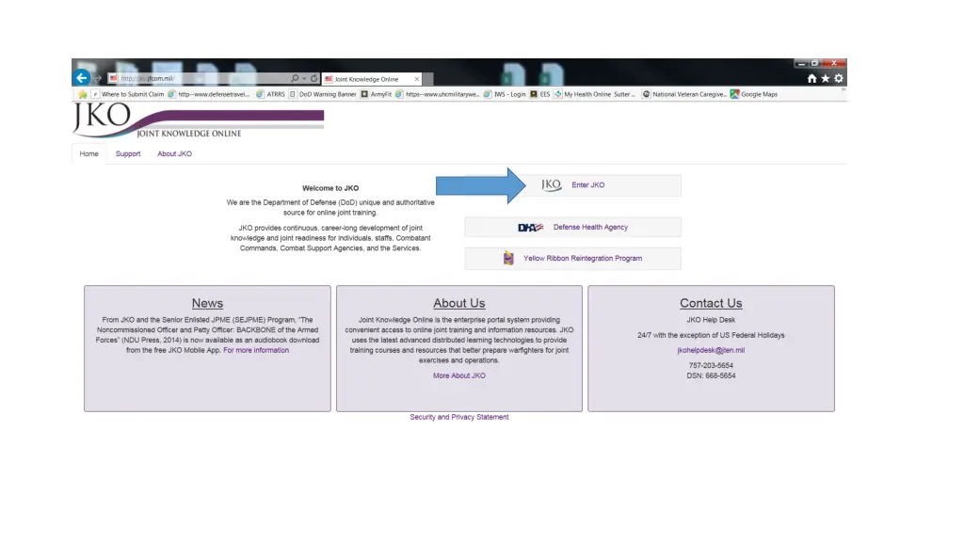Open the http--www.defensetravel favorite
964x542 pixels.
(x=209, y=95)
